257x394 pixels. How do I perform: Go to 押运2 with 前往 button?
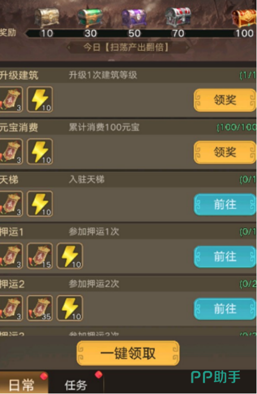[x=225, y=309]
